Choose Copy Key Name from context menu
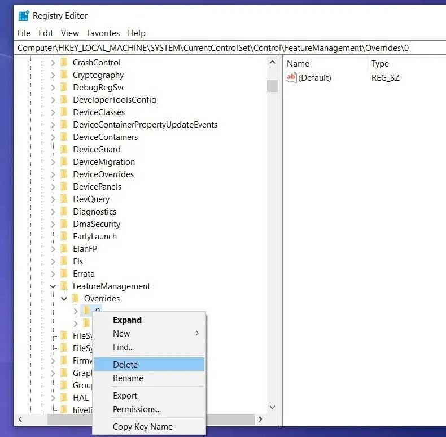The width and height of the screenshot is (446, 437). [x=149, y=426]
